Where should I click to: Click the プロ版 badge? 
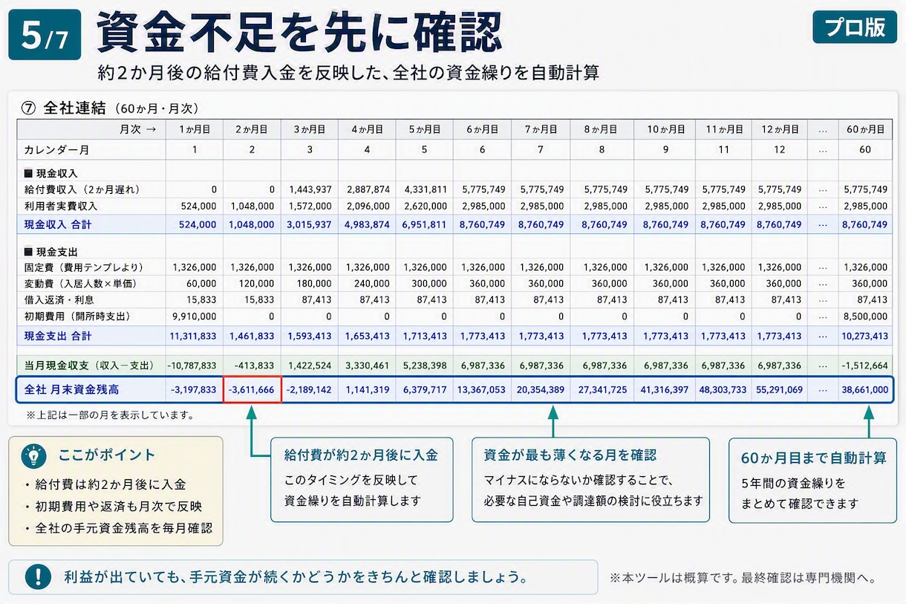(x=855, y=27)
